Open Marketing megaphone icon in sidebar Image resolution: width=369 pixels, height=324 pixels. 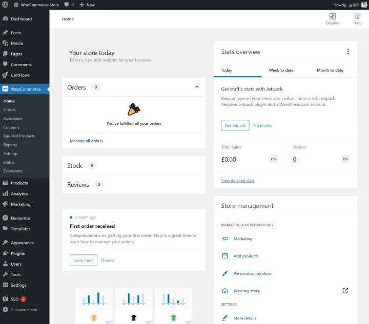6,204
